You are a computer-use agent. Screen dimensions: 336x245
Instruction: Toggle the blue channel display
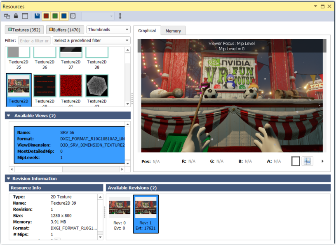click(64, 16)
